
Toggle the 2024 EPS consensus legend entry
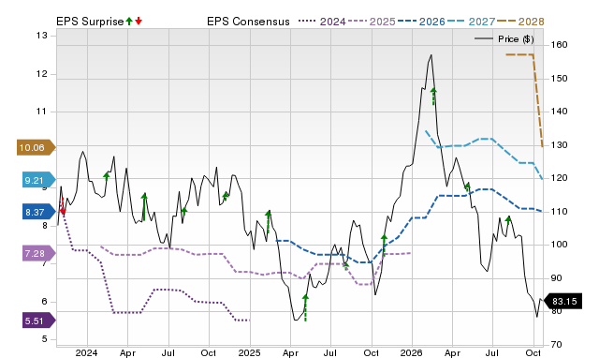(x=322, y=22)
